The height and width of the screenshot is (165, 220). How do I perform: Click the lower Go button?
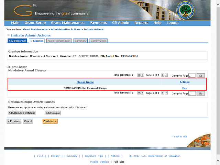tap(200, 93)
